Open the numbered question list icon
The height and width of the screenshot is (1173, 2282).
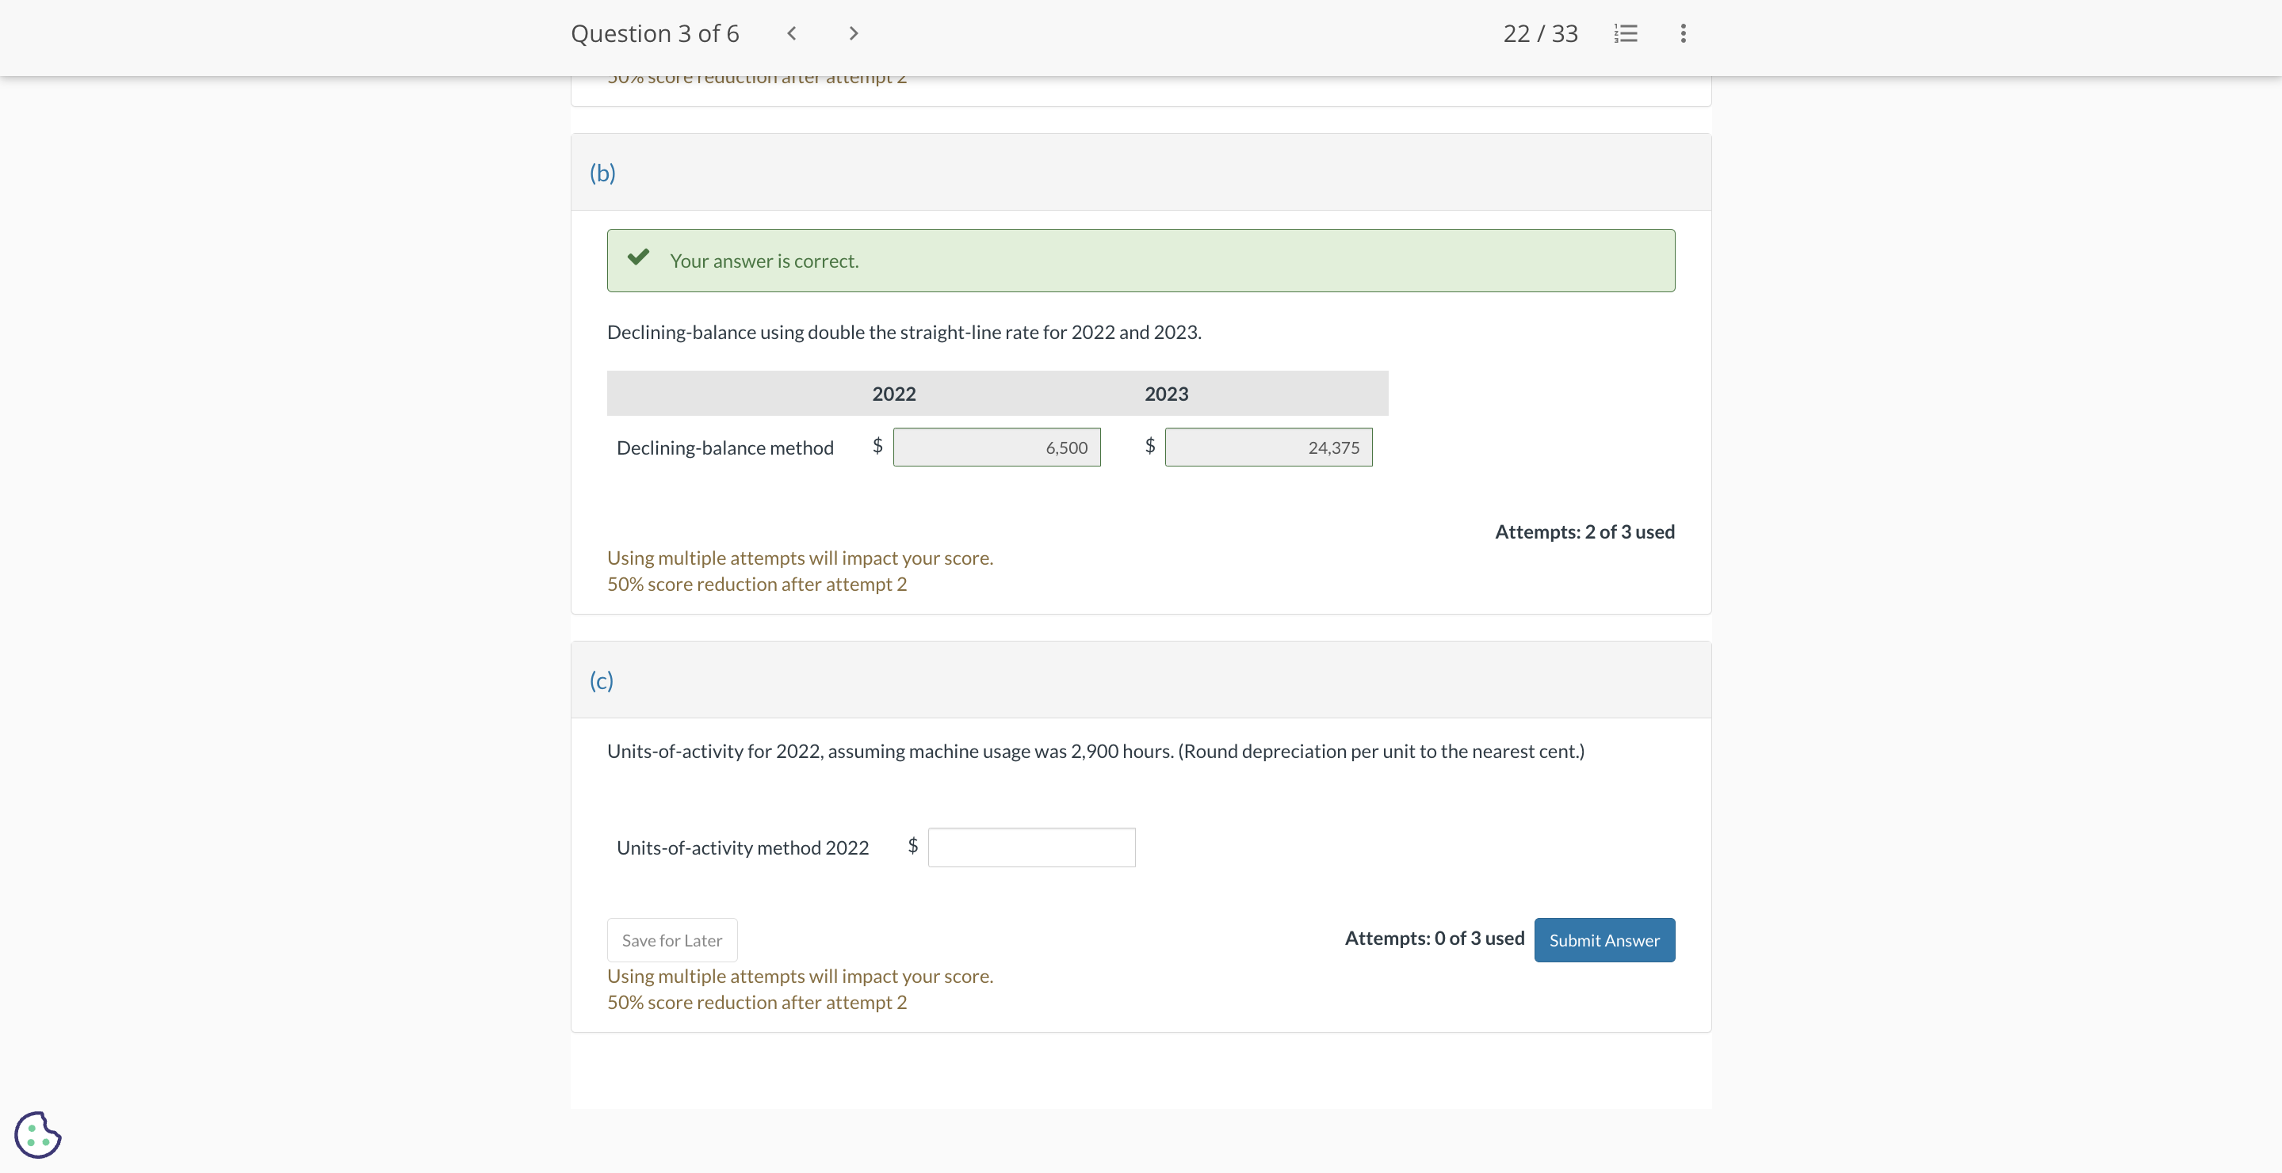[x=1626, y=32]
